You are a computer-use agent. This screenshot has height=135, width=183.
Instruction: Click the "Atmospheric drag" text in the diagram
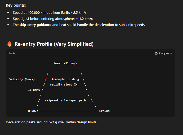[x=65, y=79]
